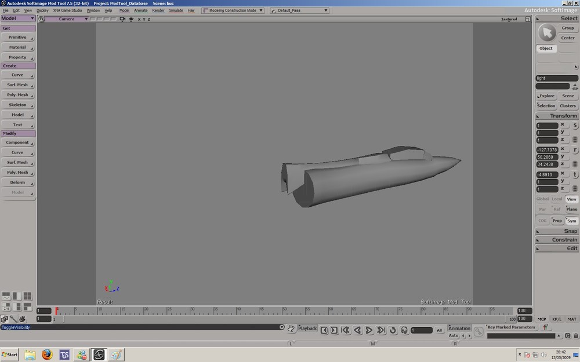Viewport: 580px width, 362px height.
Task: Open the Default_Pass dropdown
Action: [x=299, y=10]
